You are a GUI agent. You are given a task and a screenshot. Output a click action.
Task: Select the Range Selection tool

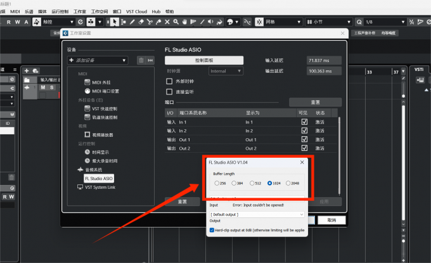pyautogui.click(x=123, y=22)
